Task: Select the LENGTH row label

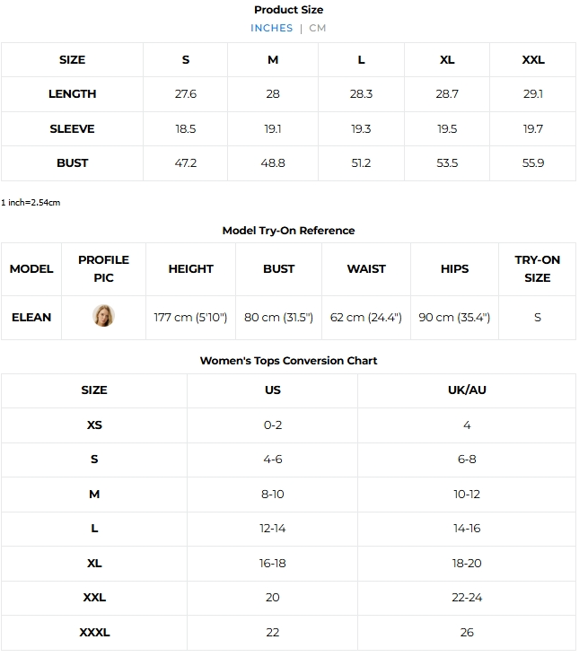Action: tap(72, 94)
